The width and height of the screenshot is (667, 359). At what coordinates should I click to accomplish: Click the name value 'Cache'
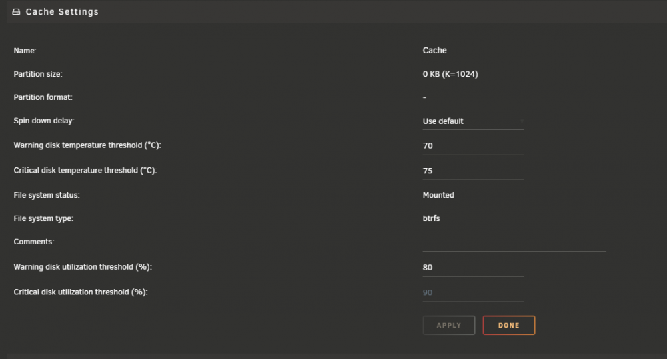coord(434,50)
